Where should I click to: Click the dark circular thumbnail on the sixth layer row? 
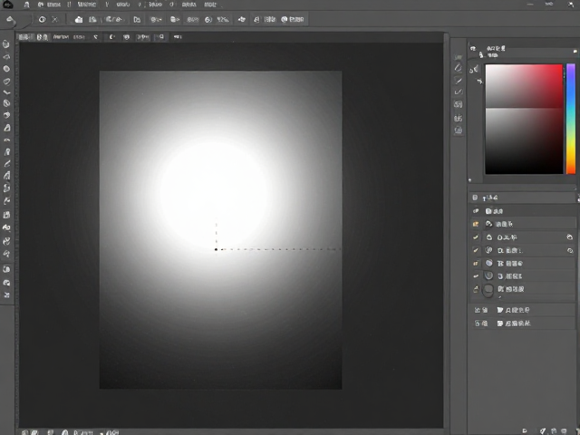click(x=489, y=275)
